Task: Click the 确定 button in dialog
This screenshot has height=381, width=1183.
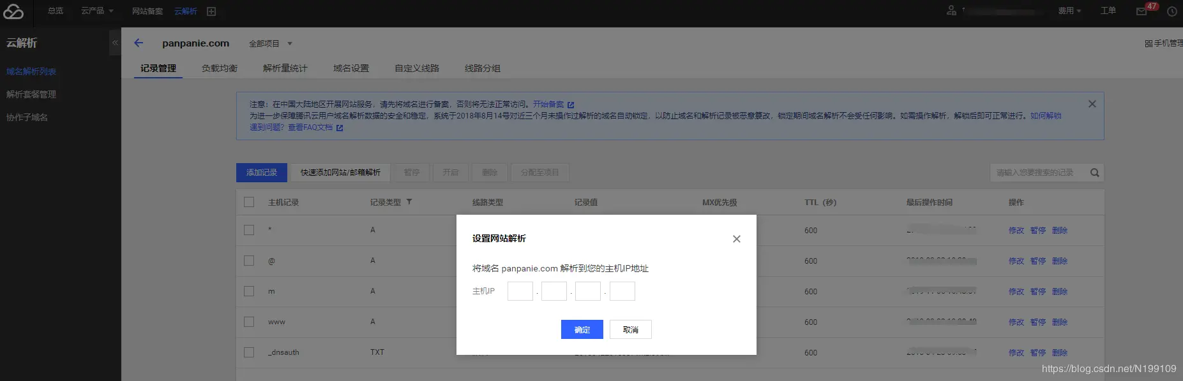Action: (582, 329)
